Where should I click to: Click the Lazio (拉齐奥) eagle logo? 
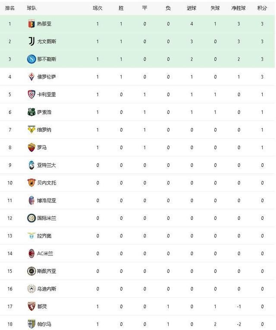coord(31,236)
